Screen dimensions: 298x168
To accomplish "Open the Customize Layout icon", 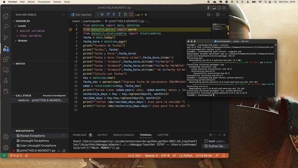I will pos(224,7).
